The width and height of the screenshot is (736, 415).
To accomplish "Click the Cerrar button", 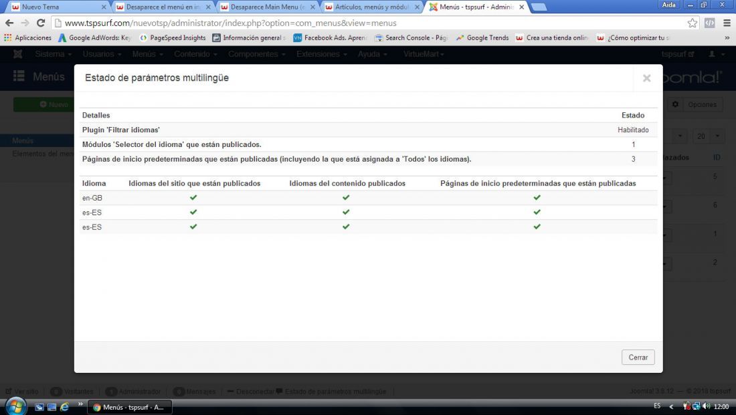I will pos(638,358).
